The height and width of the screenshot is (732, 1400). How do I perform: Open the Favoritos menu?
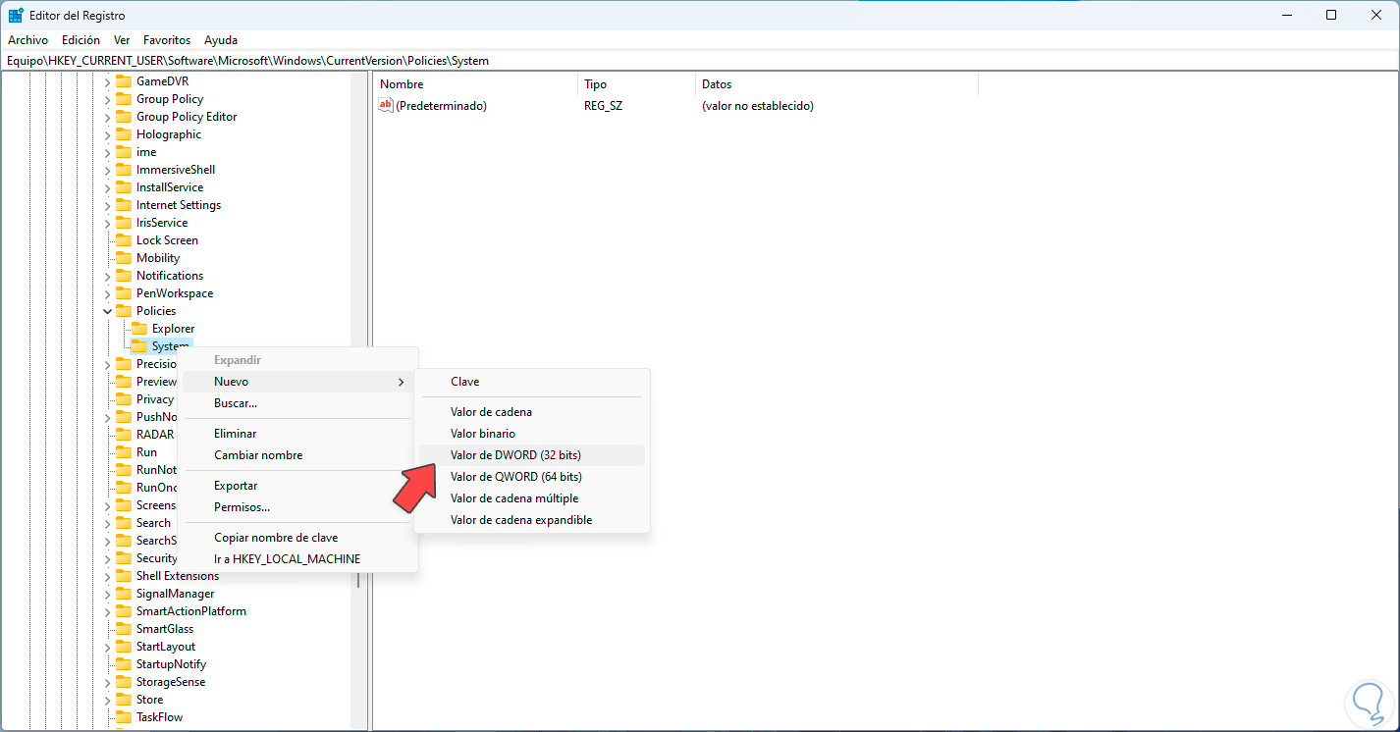(x=167, y=40)
